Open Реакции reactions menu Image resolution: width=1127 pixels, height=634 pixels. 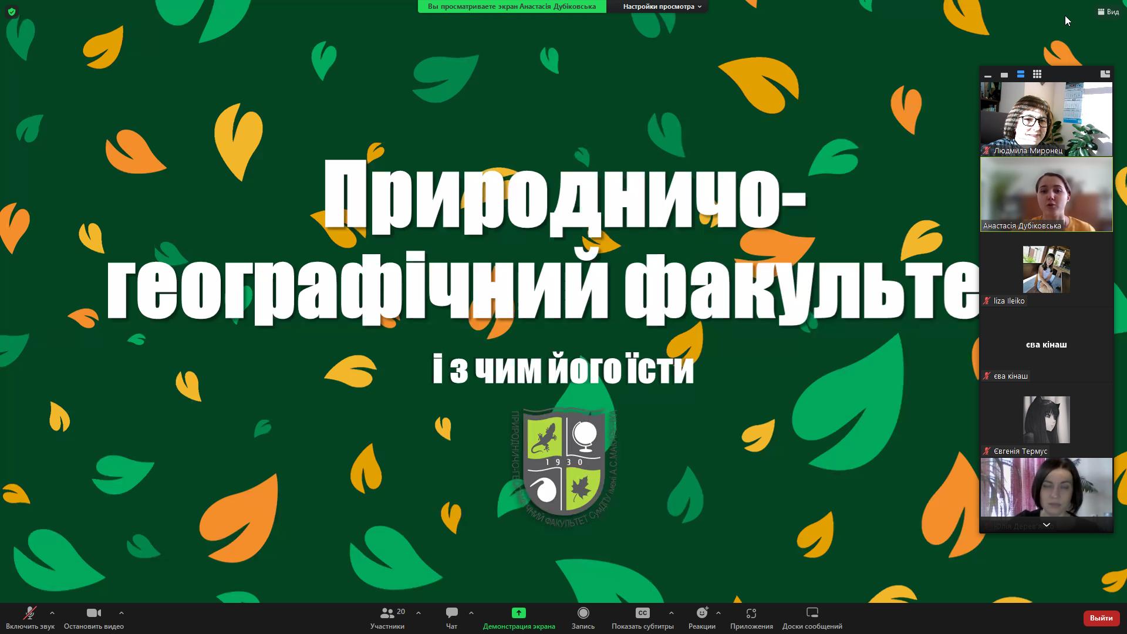coord(701,618)
